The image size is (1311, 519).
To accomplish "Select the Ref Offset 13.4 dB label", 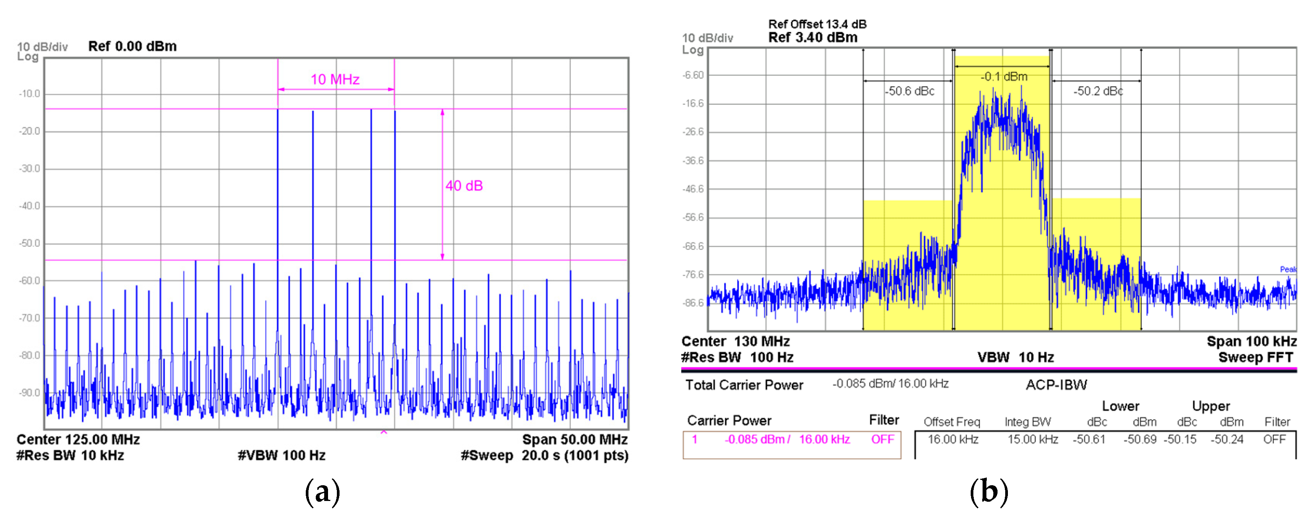I will (x=817, y=24).
